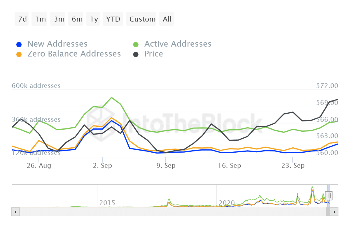Click the dark gray Price legend dot
The image size is (350, 233).
(x=136, y=54)
